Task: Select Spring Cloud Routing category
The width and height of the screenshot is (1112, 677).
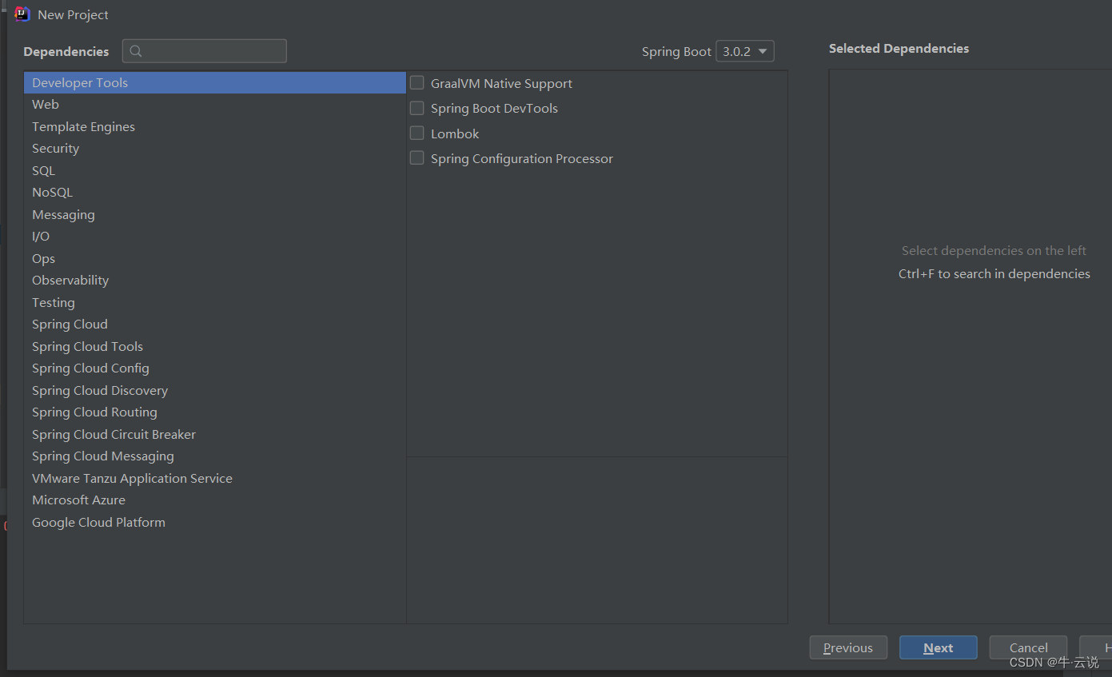Action: coord(215,412)
